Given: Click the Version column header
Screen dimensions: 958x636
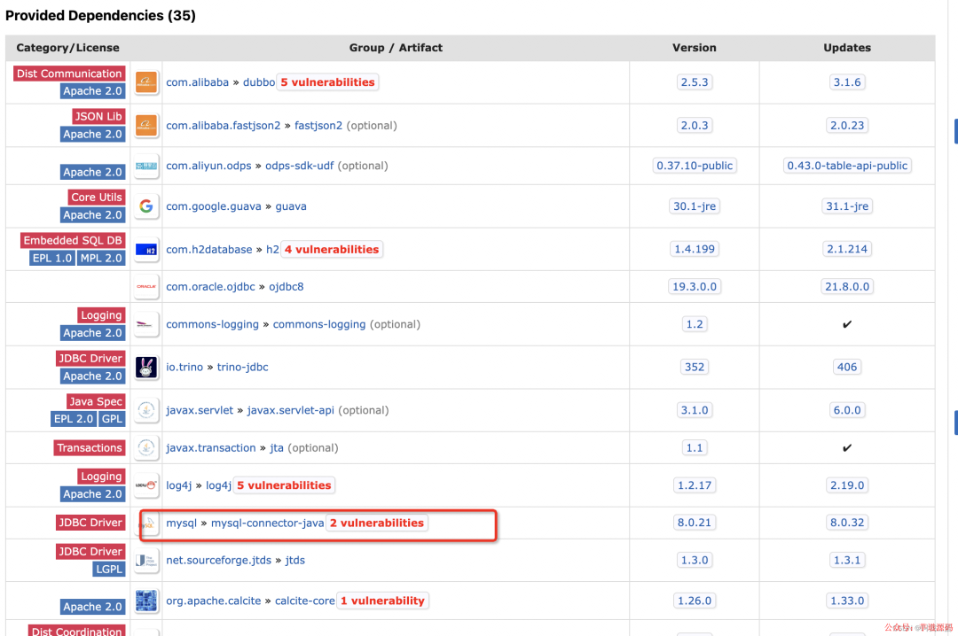Looking at the screenshot, I should click(x=695, y=48).
